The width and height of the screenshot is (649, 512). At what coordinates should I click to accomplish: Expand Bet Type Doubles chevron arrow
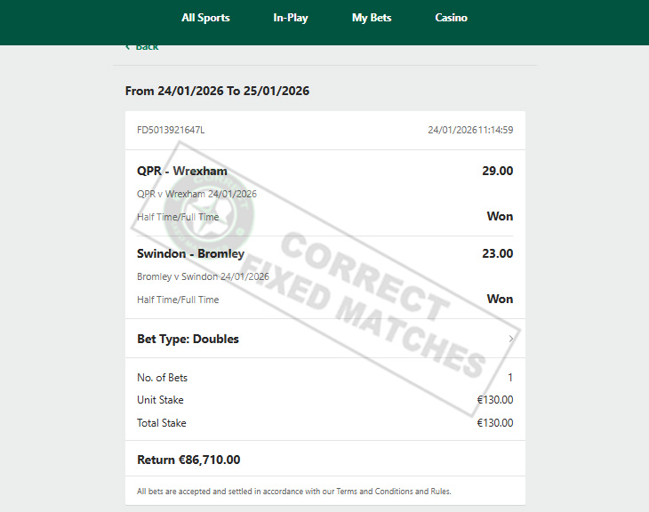pos(511,339)
